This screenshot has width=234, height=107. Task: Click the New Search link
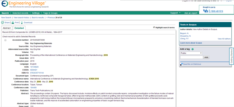tap(6, 18)
